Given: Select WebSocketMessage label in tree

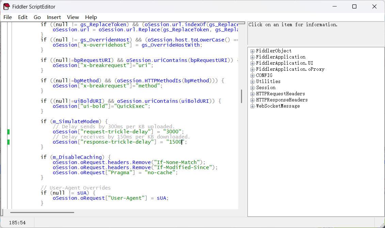Looking at the screenshot, I should tap(278, 106).
